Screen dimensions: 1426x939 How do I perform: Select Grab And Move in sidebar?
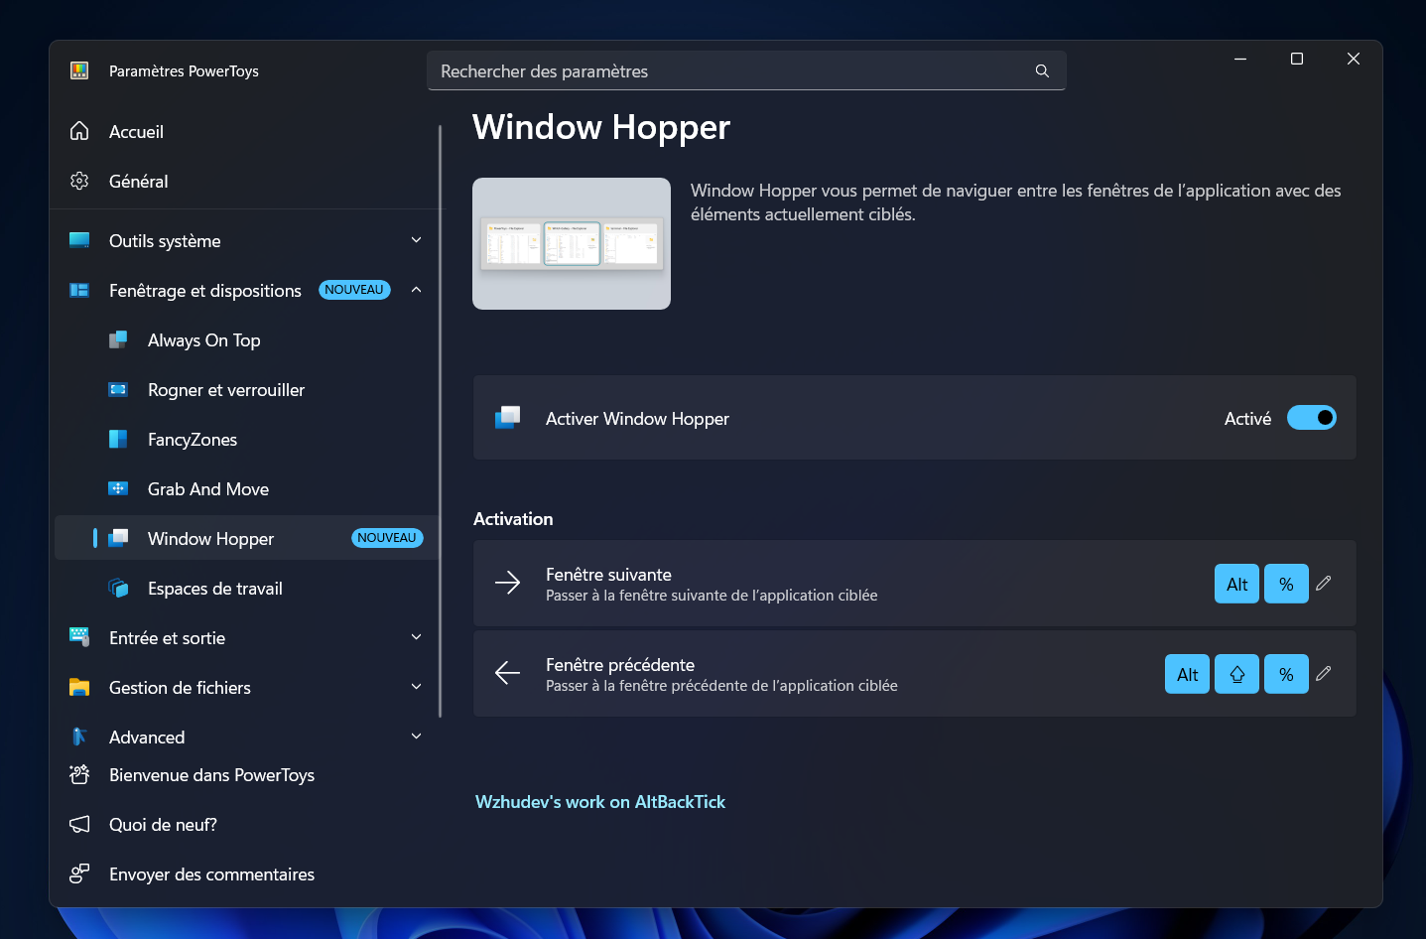(246, 488)
